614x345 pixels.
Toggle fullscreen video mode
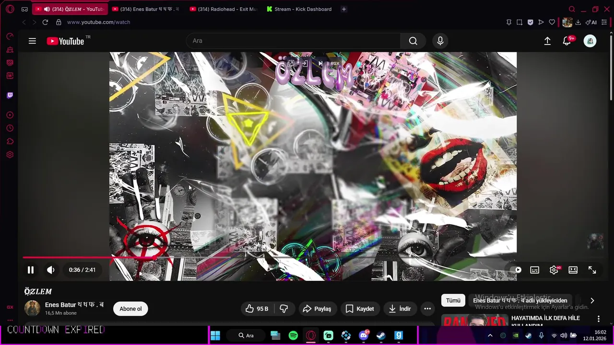[592, 270]
